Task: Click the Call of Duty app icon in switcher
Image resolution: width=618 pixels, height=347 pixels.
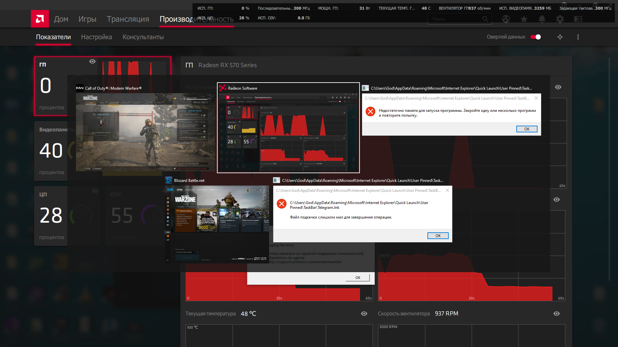Action: point(80,88)
